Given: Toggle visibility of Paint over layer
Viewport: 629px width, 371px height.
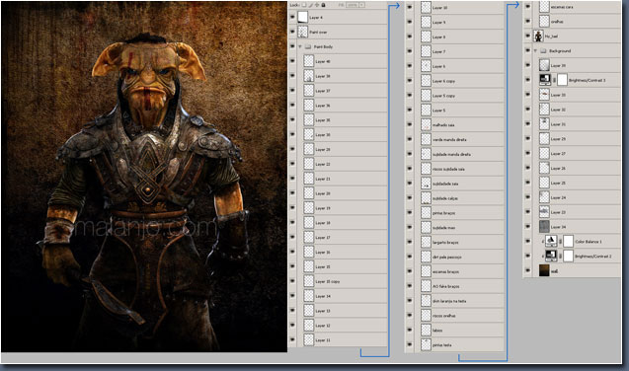Looking at the screenshot, I should [292, 32].
